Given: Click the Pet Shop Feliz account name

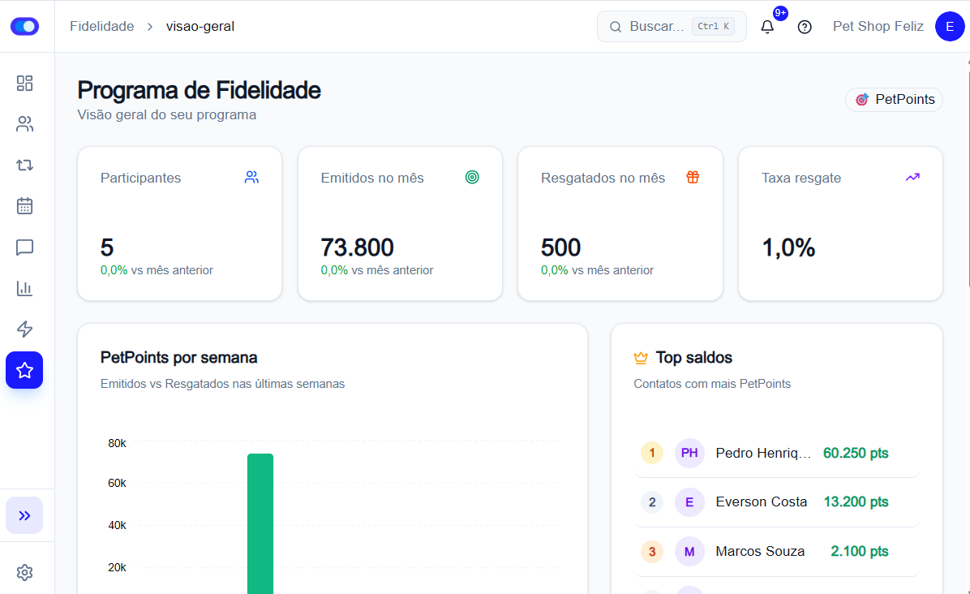Looking at the screenshot, I should 878,27.
